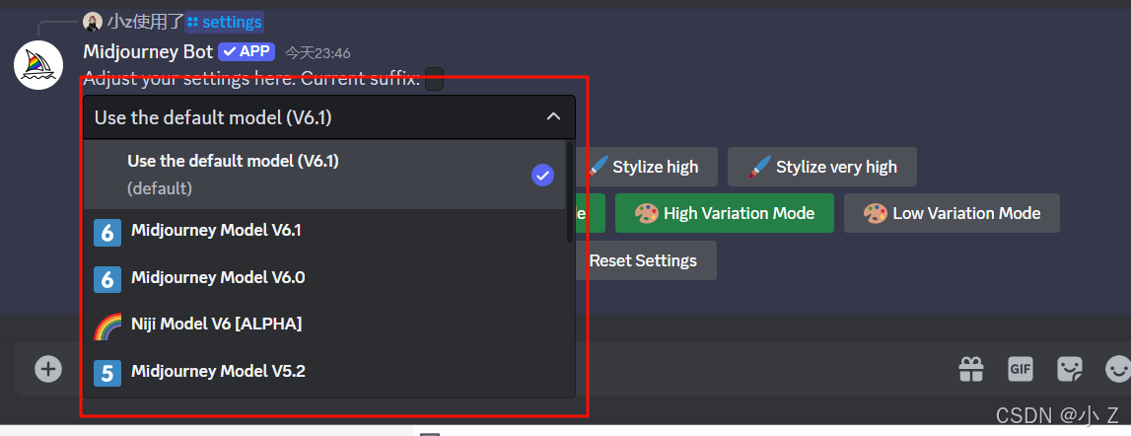Open the GIF picker
This screenshot has width=1131, height=436.
point(1020,370)
